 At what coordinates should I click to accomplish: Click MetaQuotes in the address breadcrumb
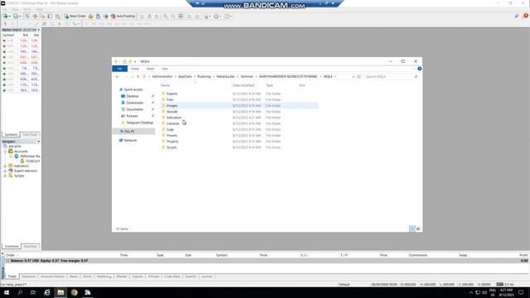click(225, 77)
